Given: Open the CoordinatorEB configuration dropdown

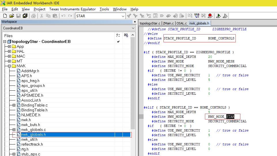Looking at the screenshot, I should [133, 28].
